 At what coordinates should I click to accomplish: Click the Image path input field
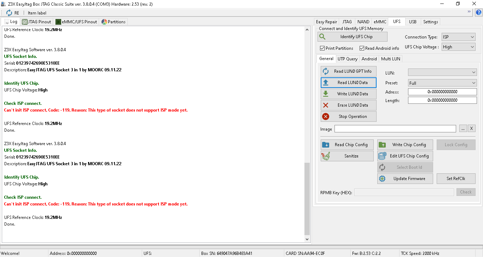click(x=395, y=128)
